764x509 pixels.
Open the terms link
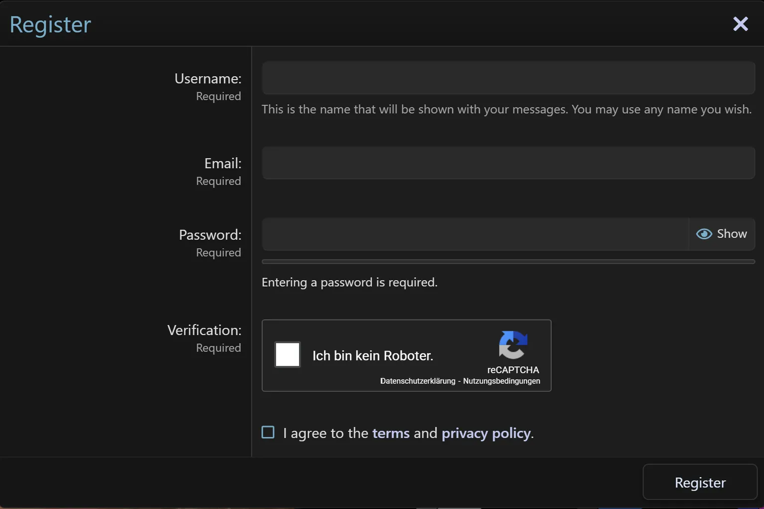(x=391, y=433)
